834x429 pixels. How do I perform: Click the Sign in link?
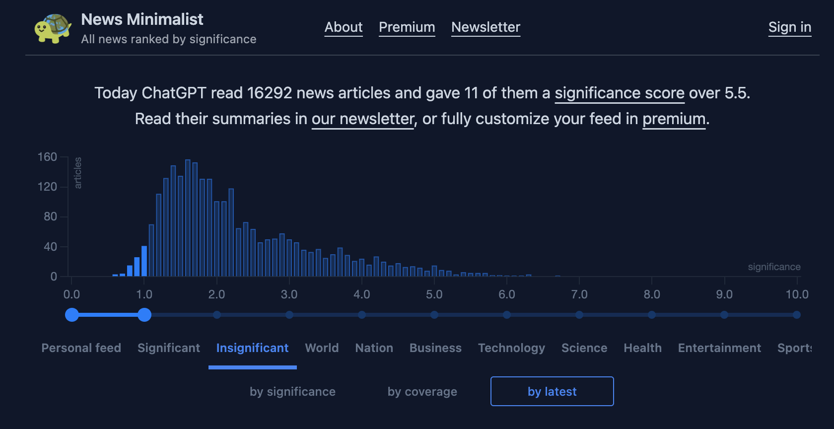tap(789, 27)
